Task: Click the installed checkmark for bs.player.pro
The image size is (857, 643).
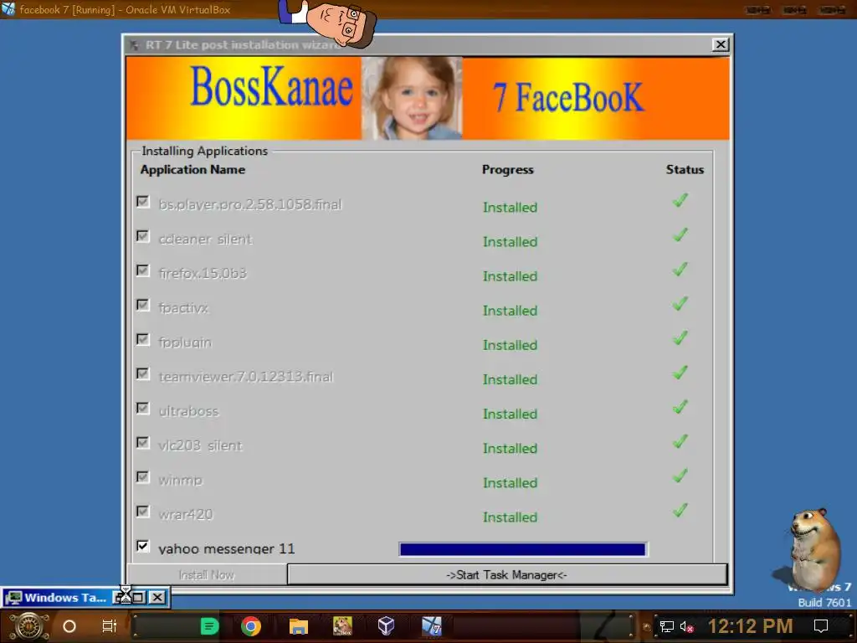Action: pyautogui.click(x=680, y=200)
